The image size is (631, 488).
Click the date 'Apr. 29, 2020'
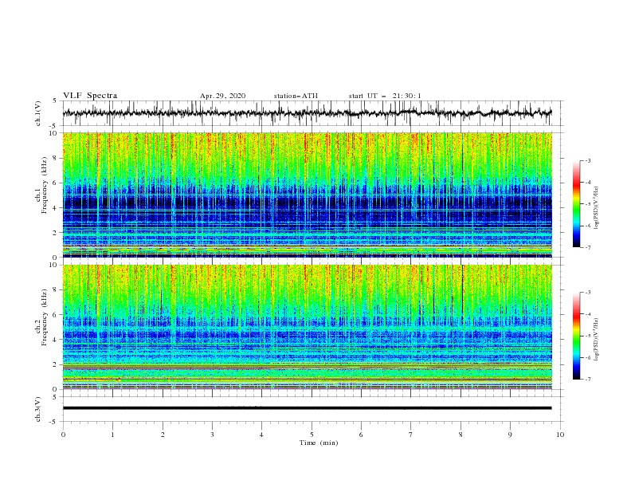pos(222,96)
